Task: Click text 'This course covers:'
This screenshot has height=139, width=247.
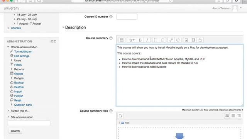Action: 129,53
